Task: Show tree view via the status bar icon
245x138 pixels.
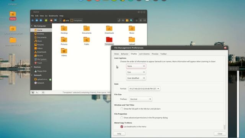Action: pos(37,92)
